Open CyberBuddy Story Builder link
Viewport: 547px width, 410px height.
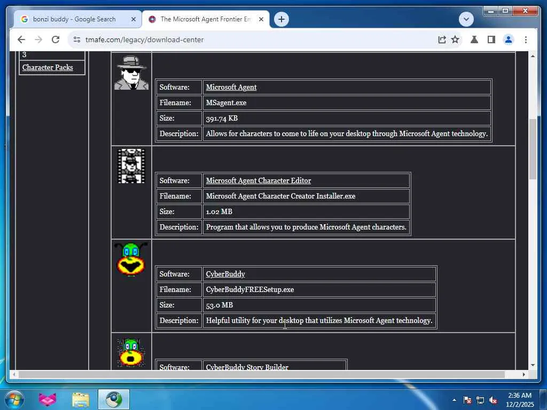[x=247, y=367]
